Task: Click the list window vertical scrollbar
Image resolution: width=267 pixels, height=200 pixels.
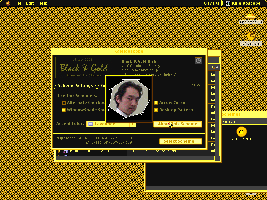Action: pos(217,113)
